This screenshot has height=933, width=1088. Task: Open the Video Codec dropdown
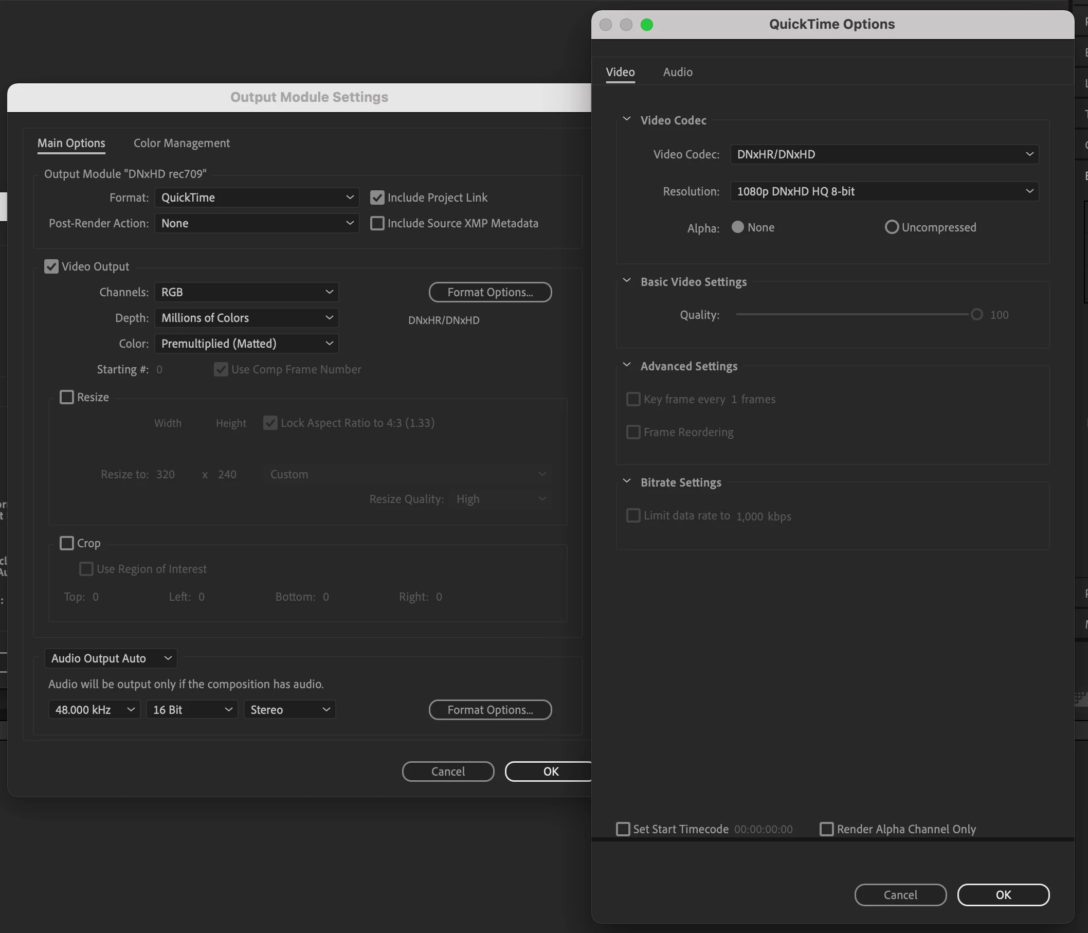pyautogui.click(x=884, y=154)
